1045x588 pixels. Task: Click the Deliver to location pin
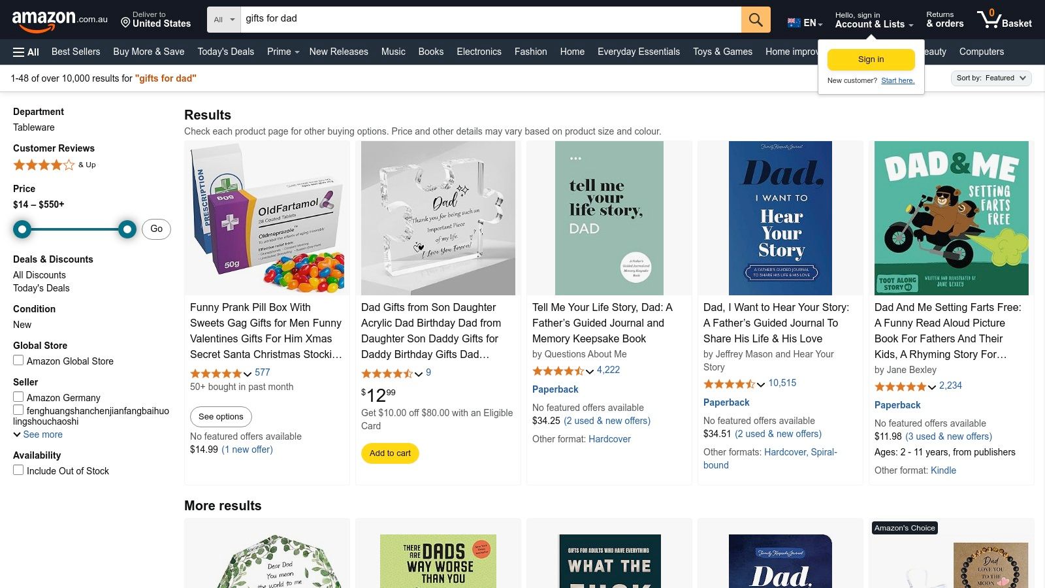point(125,22)
